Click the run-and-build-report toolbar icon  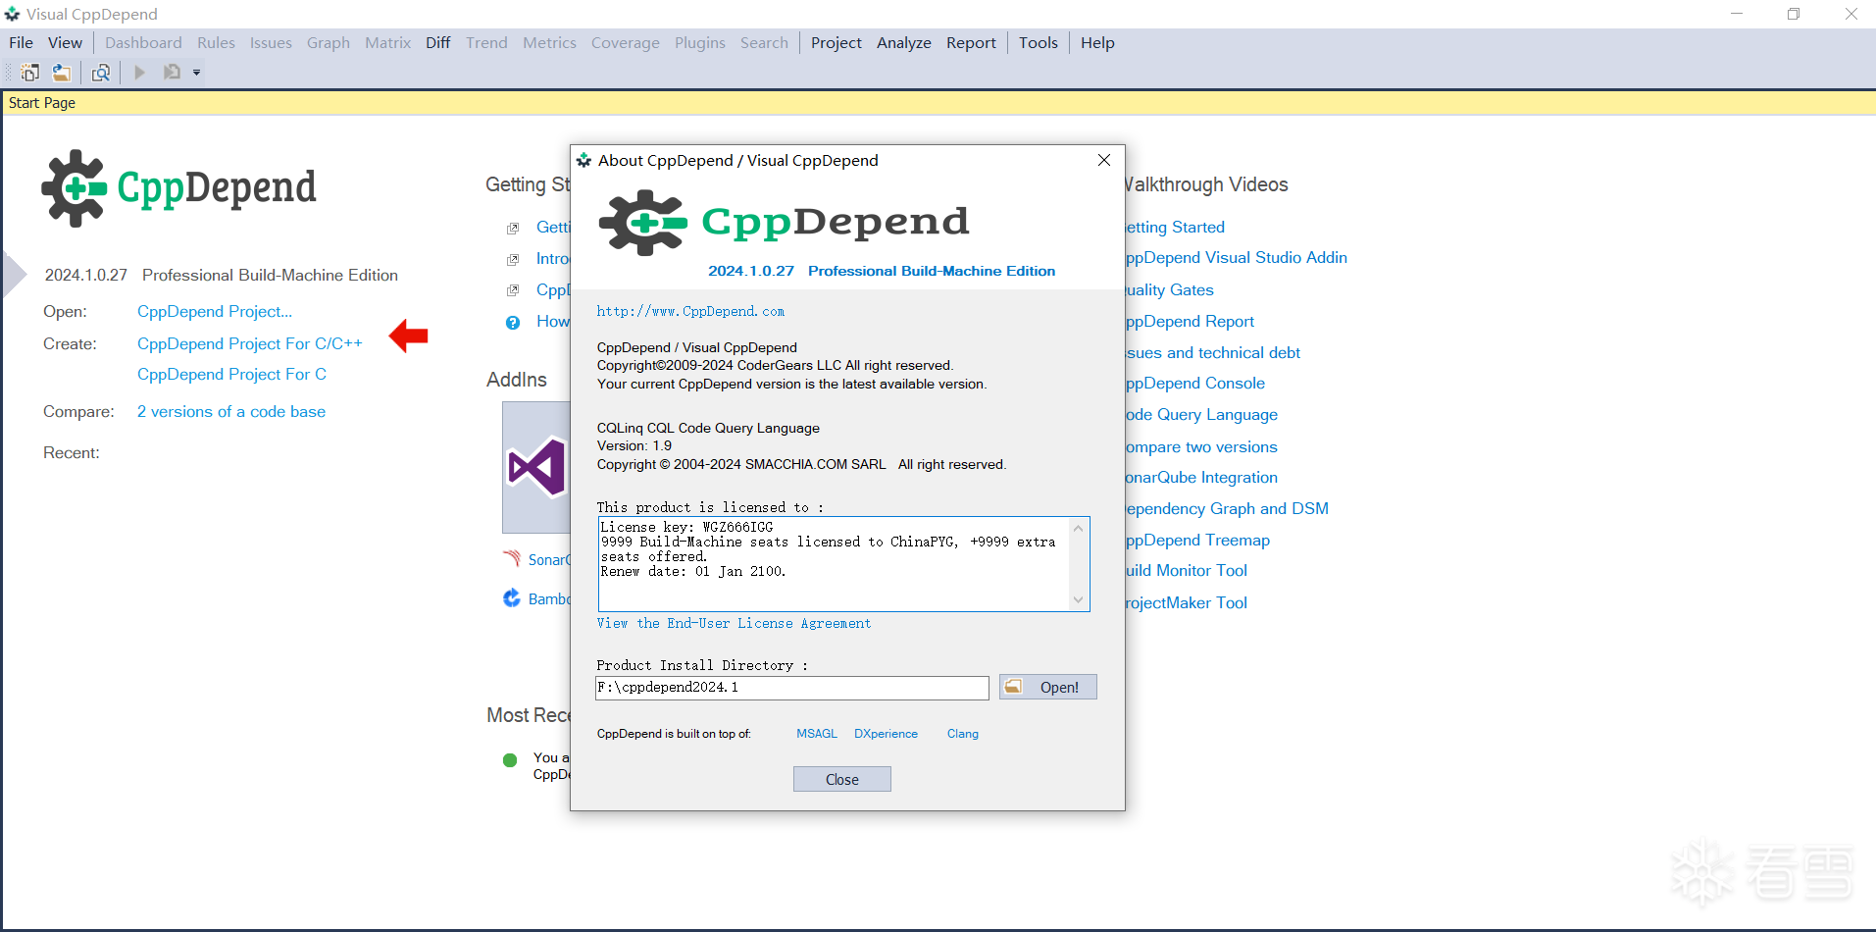click(173, 73)
